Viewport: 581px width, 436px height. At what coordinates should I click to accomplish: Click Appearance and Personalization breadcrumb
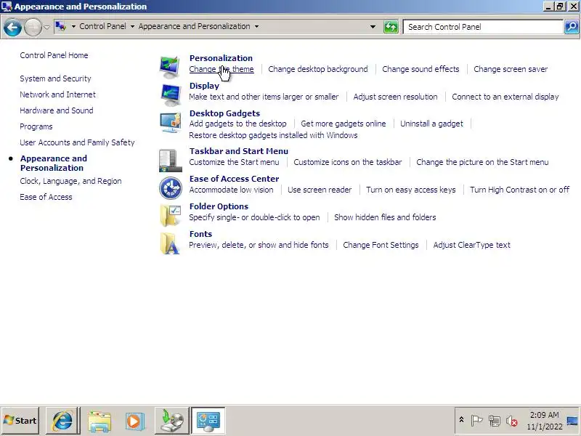pos(194,26)
